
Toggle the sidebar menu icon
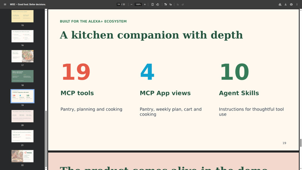coord(5,5)
